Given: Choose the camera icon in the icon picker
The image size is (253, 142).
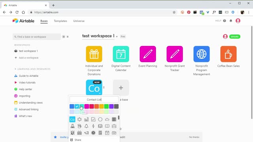Looking at the screenshot, I should [x=114, y=133].
